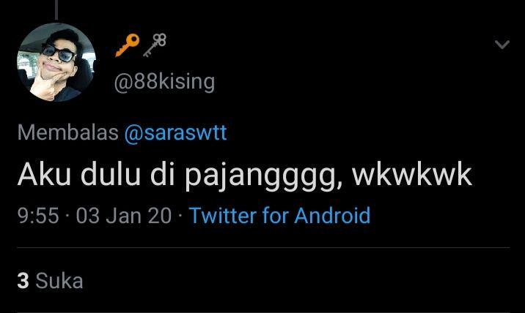This screenshot has width=525, height=313.
Task: Click the 03 Jan 20 date
Action: [123, 216]
